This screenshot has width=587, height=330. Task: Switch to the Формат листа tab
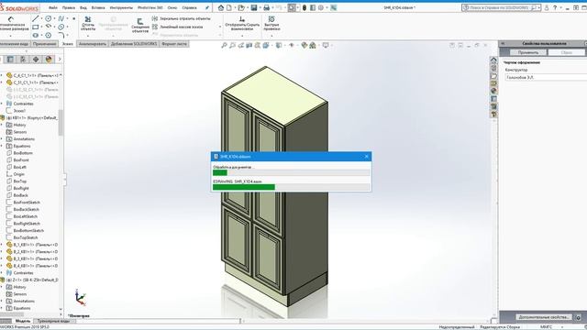point(174,44)
